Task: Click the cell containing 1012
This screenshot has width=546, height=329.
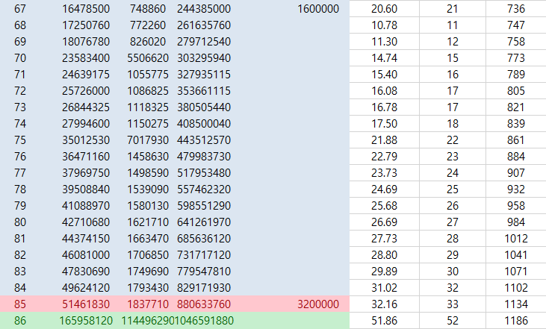Action: [x=515, y=239]
